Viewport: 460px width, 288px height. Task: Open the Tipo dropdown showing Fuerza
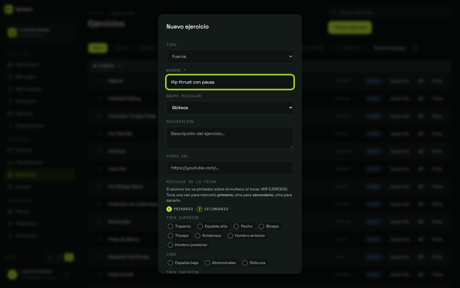230,56
